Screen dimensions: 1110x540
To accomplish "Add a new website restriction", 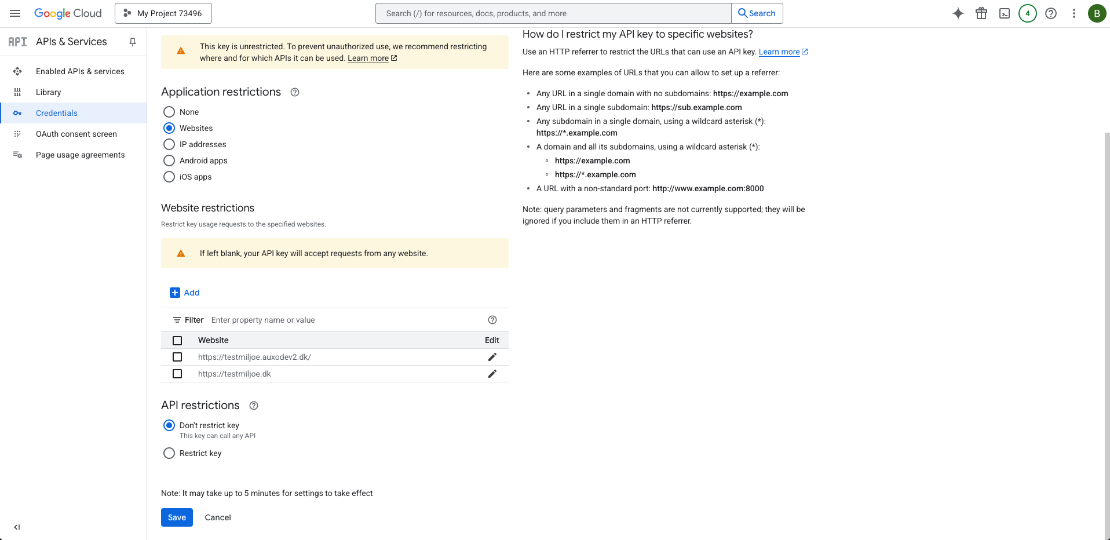I will tap(185, 293).
